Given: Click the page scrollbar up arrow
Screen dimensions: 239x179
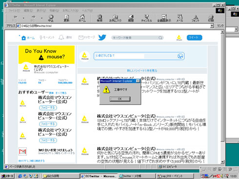Looking at the screenshot, I should tap(222, 32).
